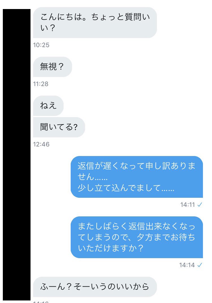Click the いただけますか？ text line
This screenshot has width=212, height=303.
(x=111, y=248)
